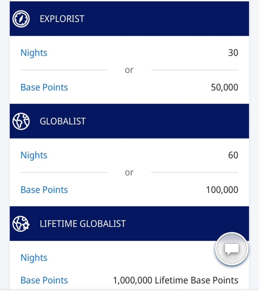Click the 60 nights value
259x291 pixels.
233,155
